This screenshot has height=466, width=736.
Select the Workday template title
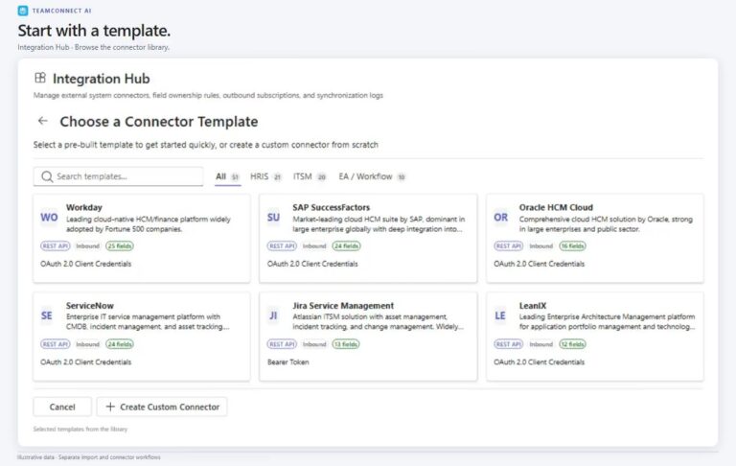[x=84, y=207]
